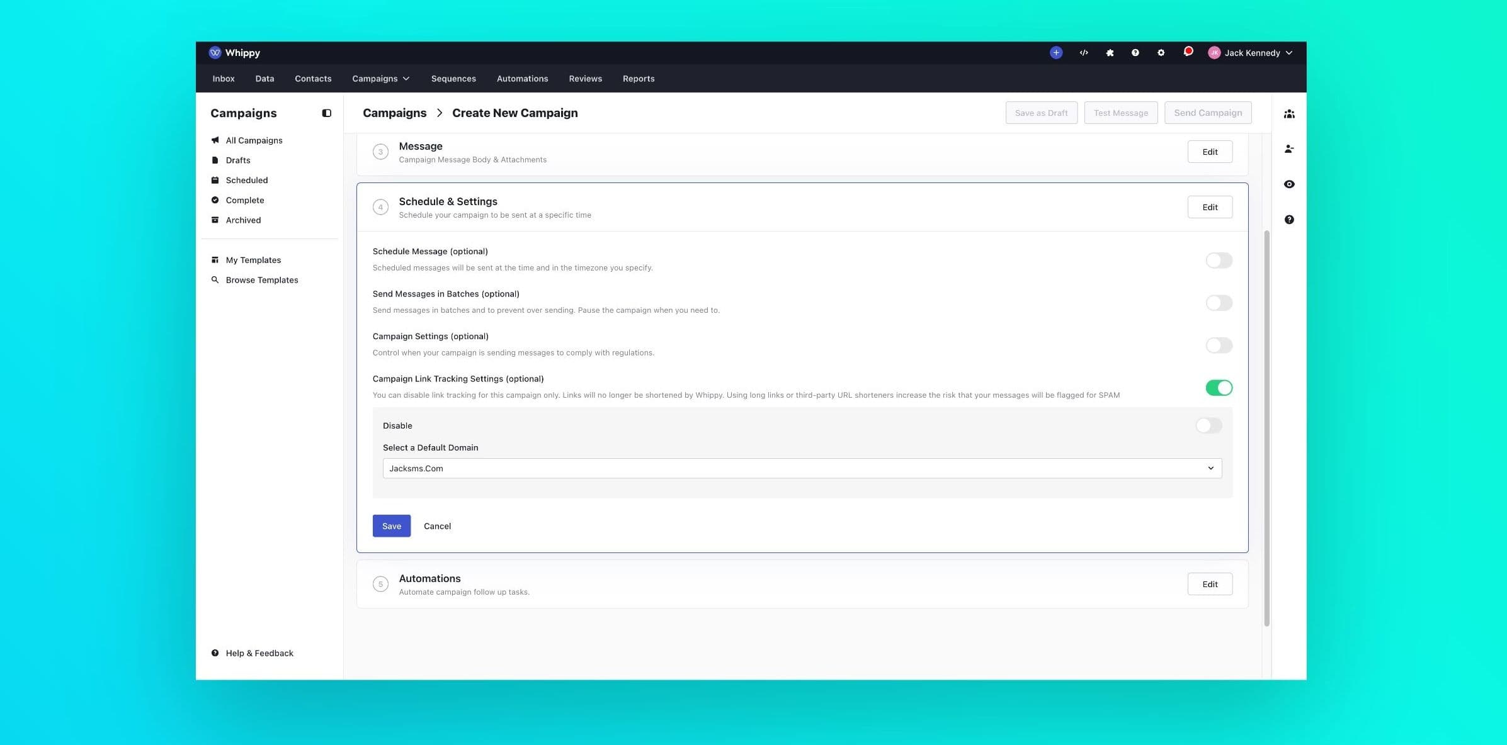Disable the Campaign Link Tracking Settings toggle
The width and height of the screenshot is (1507, 745).
tap(1219, 388)
